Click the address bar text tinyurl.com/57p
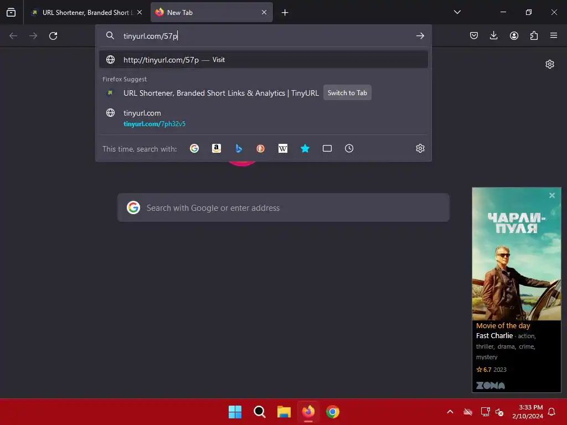567x425 pixels. (x=151, y=36)
